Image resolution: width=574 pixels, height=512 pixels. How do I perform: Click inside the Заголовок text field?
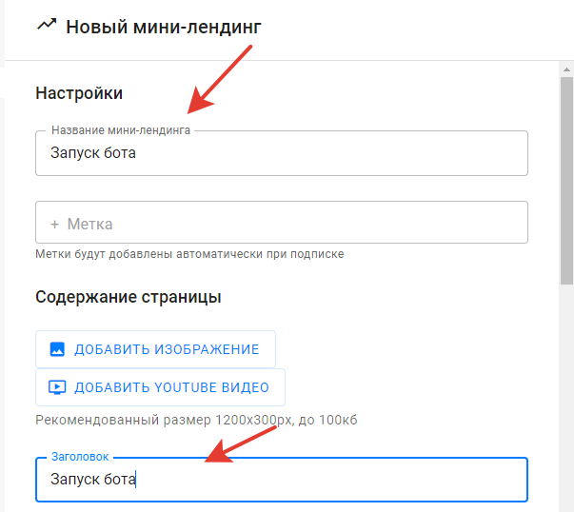tap(282, 480)
